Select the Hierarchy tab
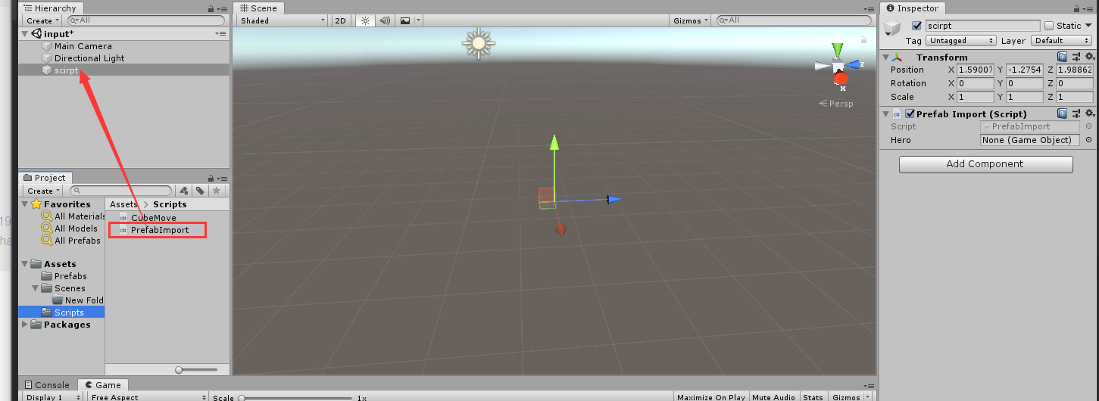Image resolution: width=1099 pixels, height=401 pixels. pyautogui.click(x=51, y=8)
